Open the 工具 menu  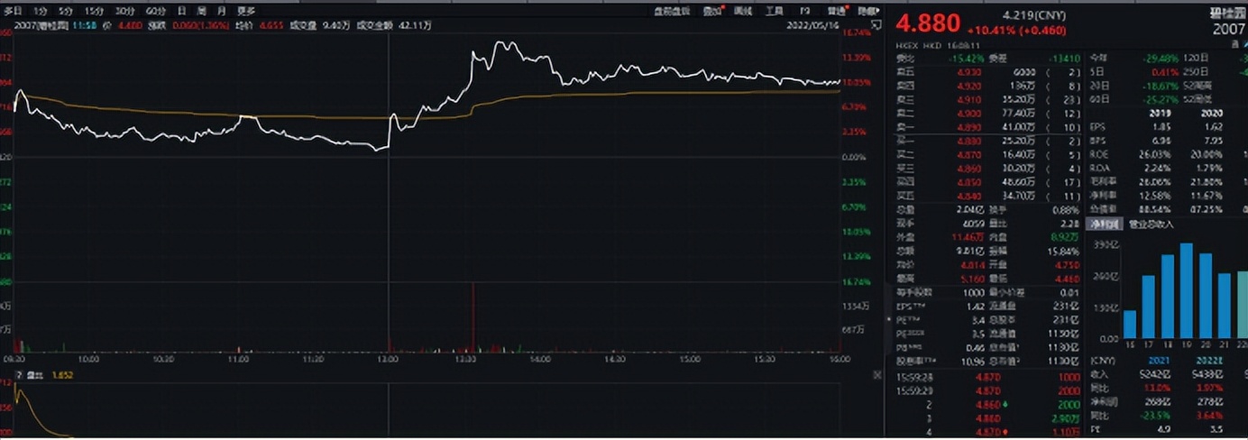(774, 11)
